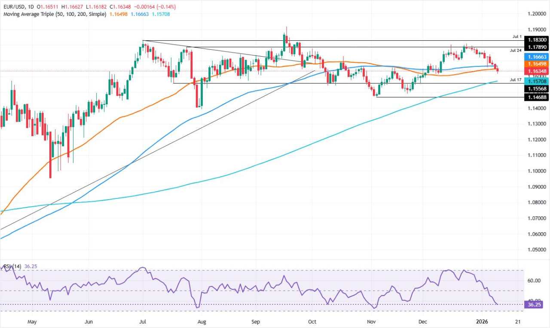Click the Jul 17 level annotation
The height and width of the screenshot is (328, 550).
tap(516, 80)
